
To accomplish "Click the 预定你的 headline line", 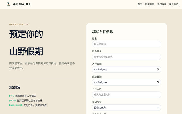I will 26,34.
